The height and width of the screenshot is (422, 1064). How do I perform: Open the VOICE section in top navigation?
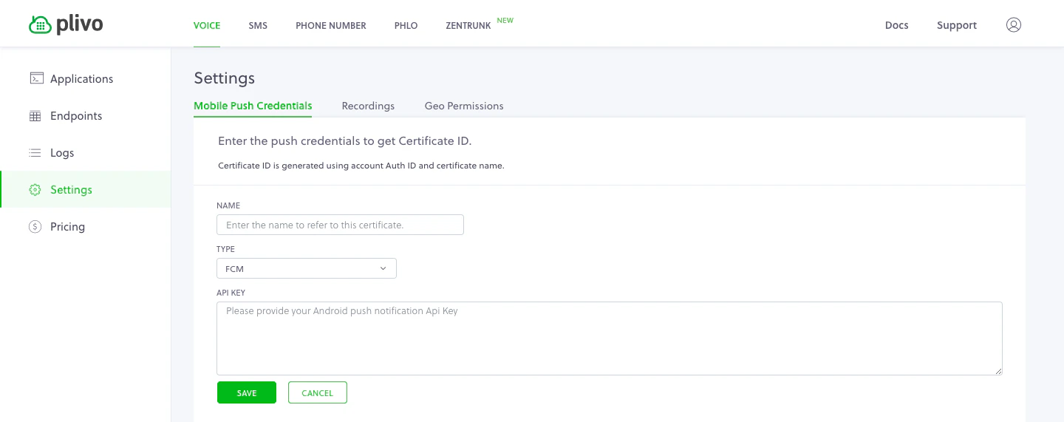click(x=207, y=25)
